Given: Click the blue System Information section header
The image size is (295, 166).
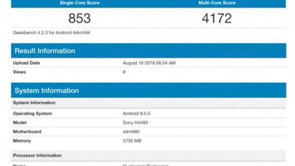Looking at the screenshot, I should 148,90.
